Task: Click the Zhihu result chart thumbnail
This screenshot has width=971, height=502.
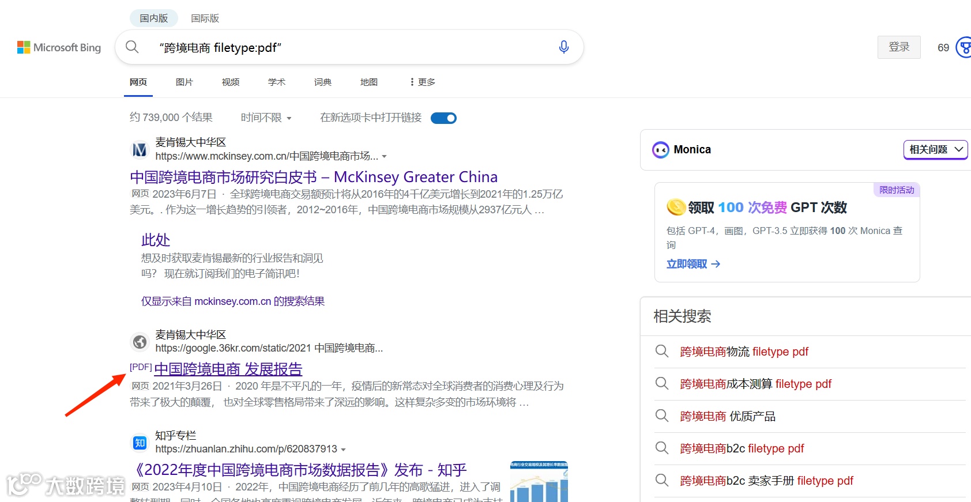Action: click(539, 481)
